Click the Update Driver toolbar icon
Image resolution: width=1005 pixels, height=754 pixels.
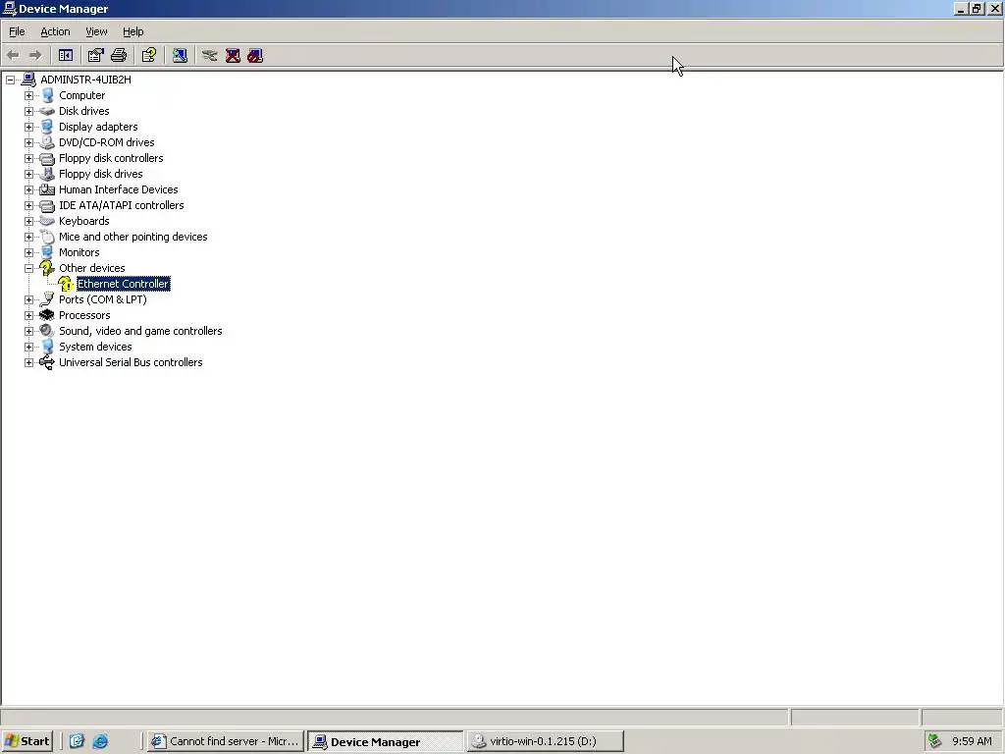[210, 56]
